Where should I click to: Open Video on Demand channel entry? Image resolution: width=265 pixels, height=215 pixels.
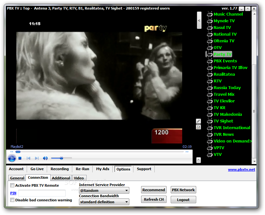point(233,141)
